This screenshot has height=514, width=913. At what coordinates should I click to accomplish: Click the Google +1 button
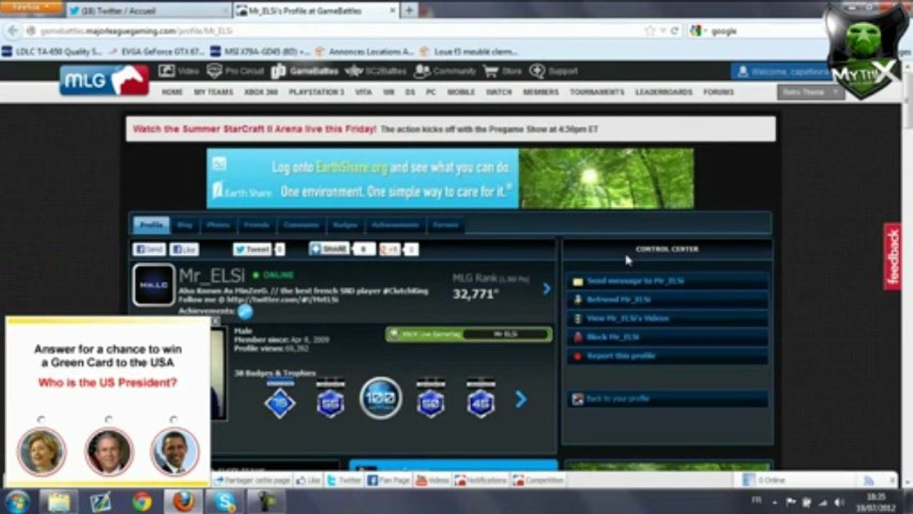(390, 249)
